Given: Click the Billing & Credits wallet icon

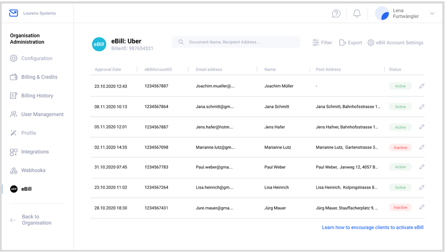Looking at the screenshot, I should [14, 77].
